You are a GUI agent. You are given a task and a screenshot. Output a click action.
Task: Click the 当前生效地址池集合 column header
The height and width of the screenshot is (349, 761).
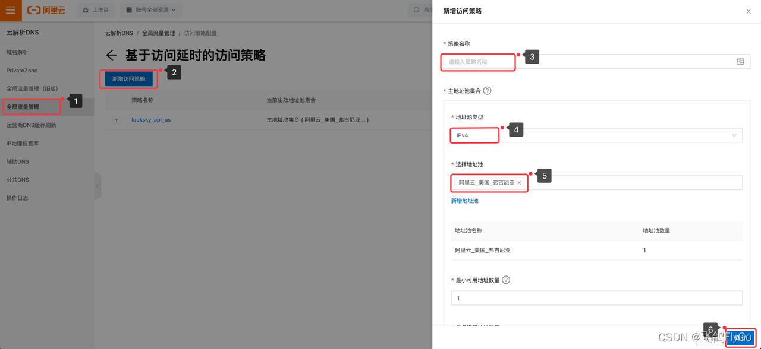click(x=291, y=100)
